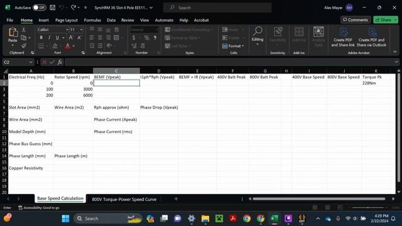Apply italic formatting

coord(49,38)
